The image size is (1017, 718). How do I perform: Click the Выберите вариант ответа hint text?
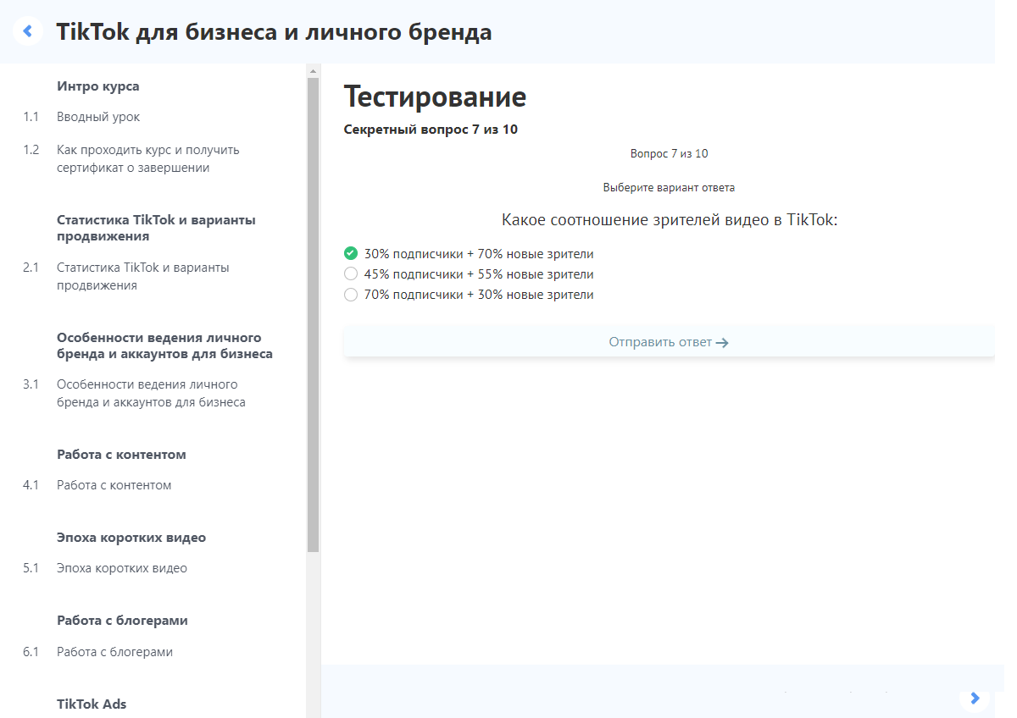click(669, 187)
